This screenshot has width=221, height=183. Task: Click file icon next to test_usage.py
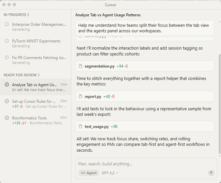coord(81,127)
